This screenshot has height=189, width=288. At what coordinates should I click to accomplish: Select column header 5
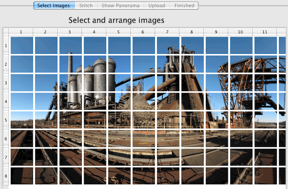(118, 32)
